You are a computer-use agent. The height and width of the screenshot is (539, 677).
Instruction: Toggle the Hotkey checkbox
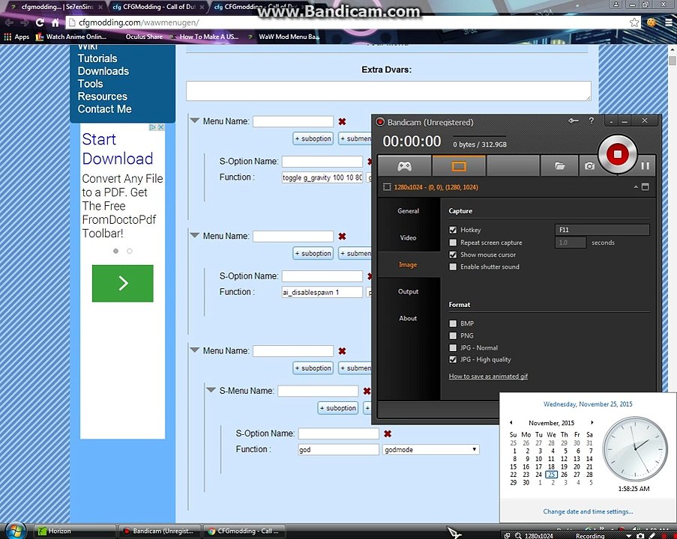tap(453, 230)
